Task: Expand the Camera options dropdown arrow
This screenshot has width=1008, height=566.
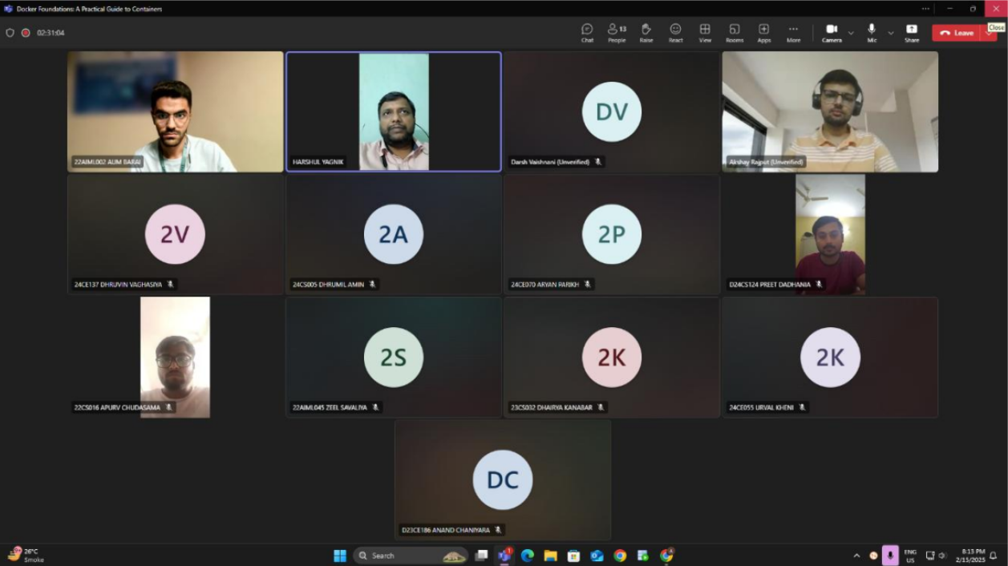Action: (x=851, y=33)
